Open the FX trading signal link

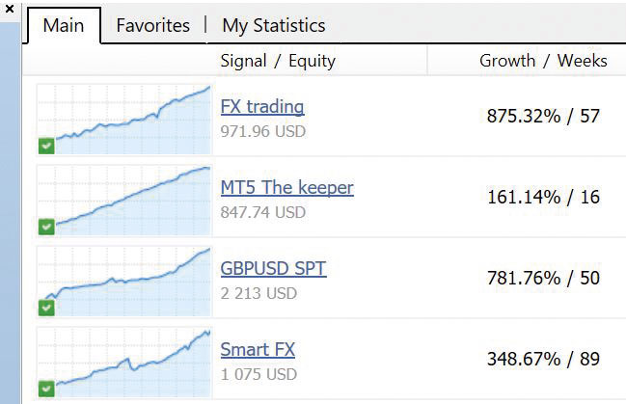262,107
